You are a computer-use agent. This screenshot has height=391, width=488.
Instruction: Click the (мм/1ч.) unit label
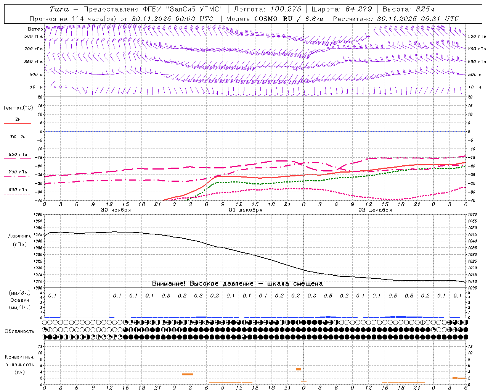pos(20,307)
